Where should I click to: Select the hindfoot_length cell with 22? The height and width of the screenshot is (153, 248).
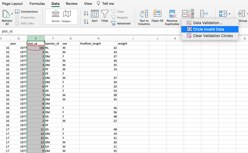[98, 121]
